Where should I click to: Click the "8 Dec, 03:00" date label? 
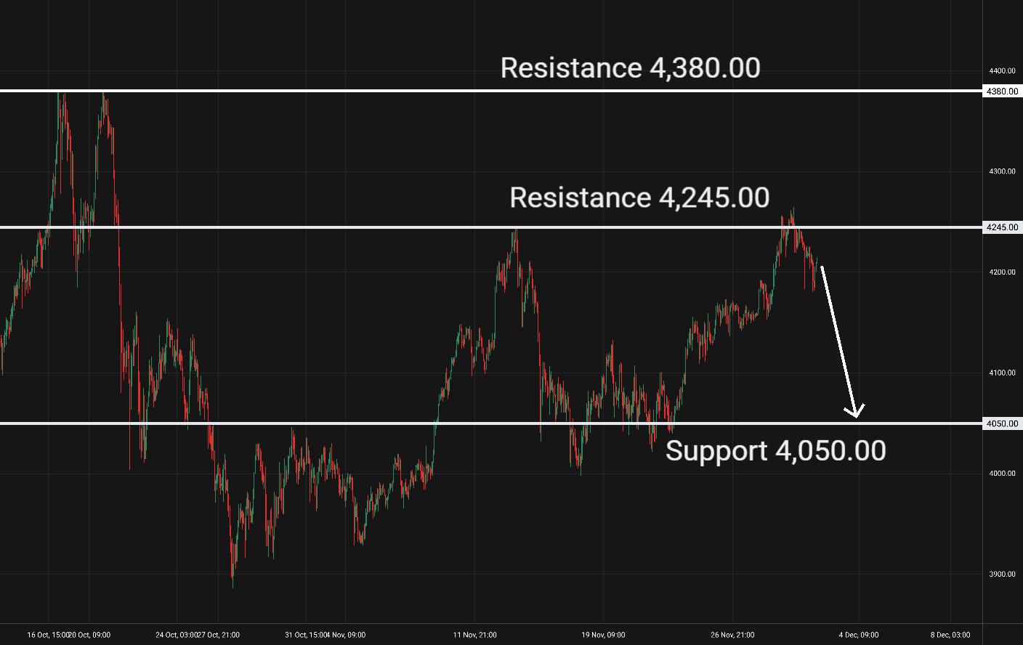pyautogui.click(x=950, y=635)
